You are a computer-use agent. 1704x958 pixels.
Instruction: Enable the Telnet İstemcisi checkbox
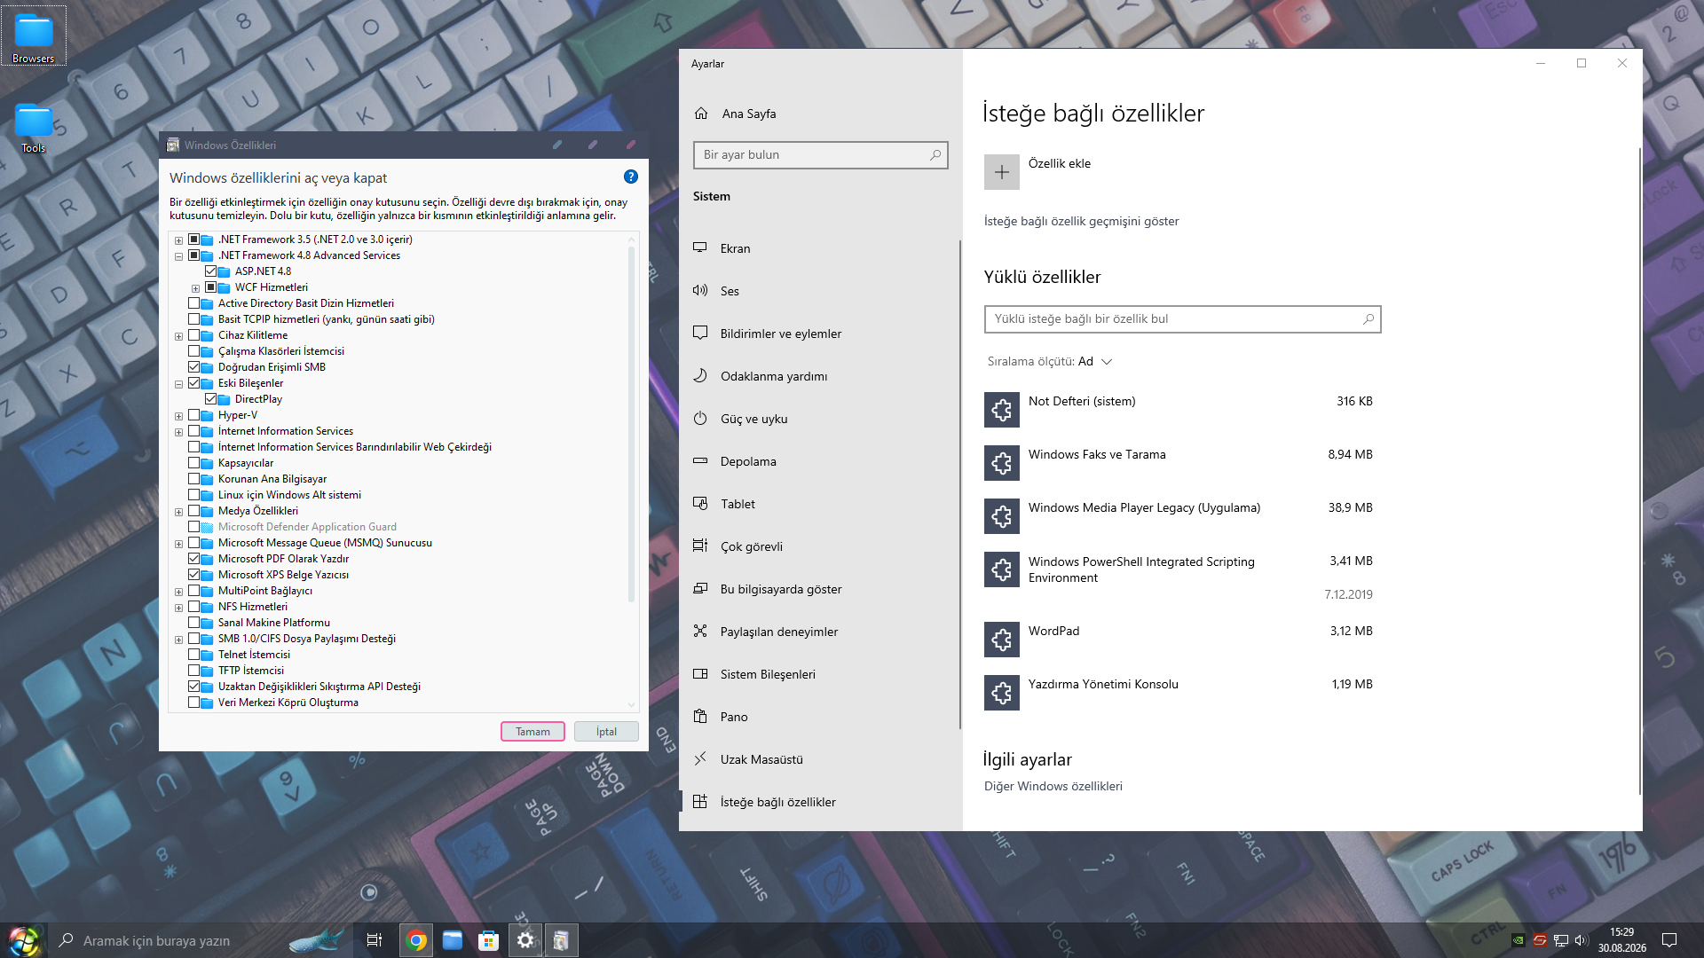tap(194, 655)
